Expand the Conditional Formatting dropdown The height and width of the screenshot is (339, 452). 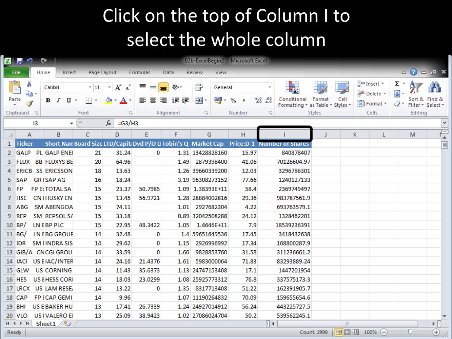[293, 94]
